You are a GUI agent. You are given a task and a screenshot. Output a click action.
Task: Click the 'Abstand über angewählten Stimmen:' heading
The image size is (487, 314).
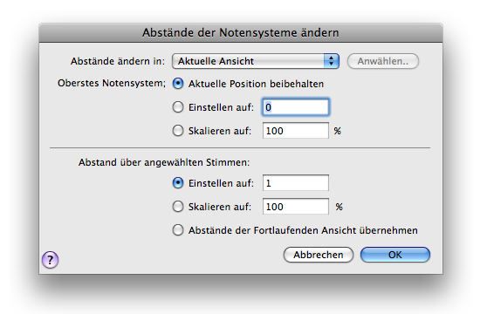[x=164, y=162]
